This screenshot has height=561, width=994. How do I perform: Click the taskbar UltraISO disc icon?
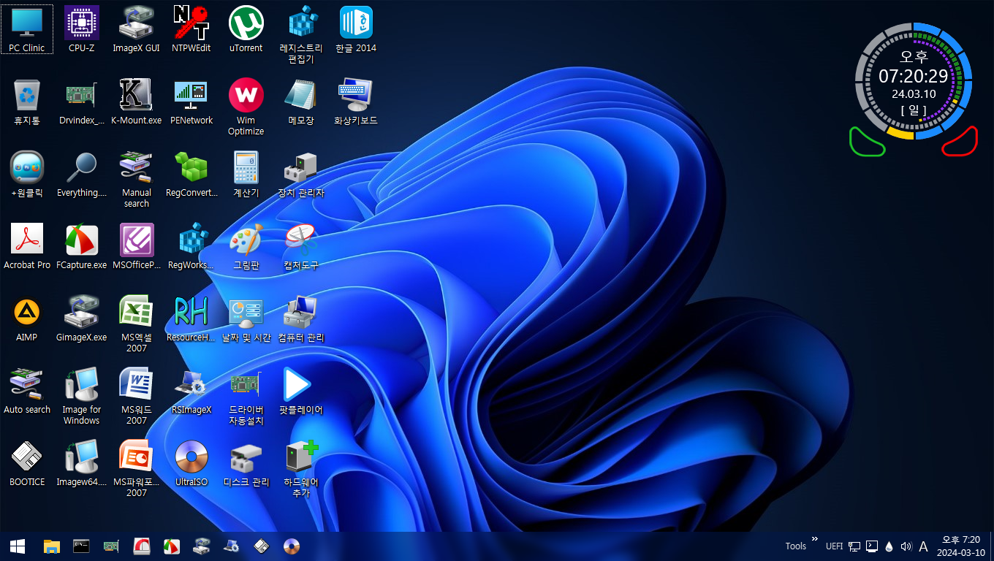[291, 546]
